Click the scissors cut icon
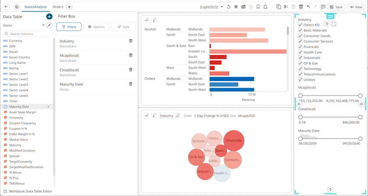 coord(286,7)
